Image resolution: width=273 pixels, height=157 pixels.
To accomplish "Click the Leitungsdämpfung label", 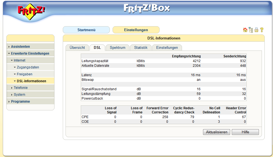I will [x=96, y=94].
